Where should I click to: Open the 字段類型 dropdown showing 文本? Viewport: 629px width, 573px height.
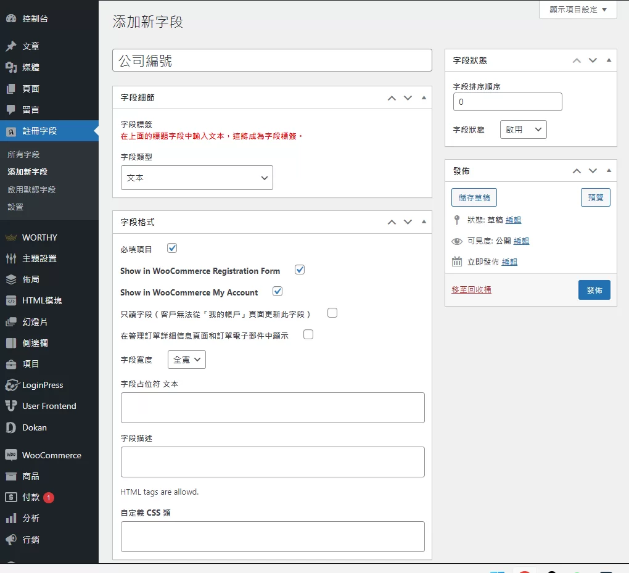coord(197,178)
